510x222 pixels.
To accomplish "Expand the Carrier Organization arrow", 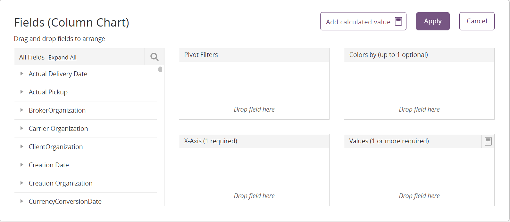I will click(22, 128).
